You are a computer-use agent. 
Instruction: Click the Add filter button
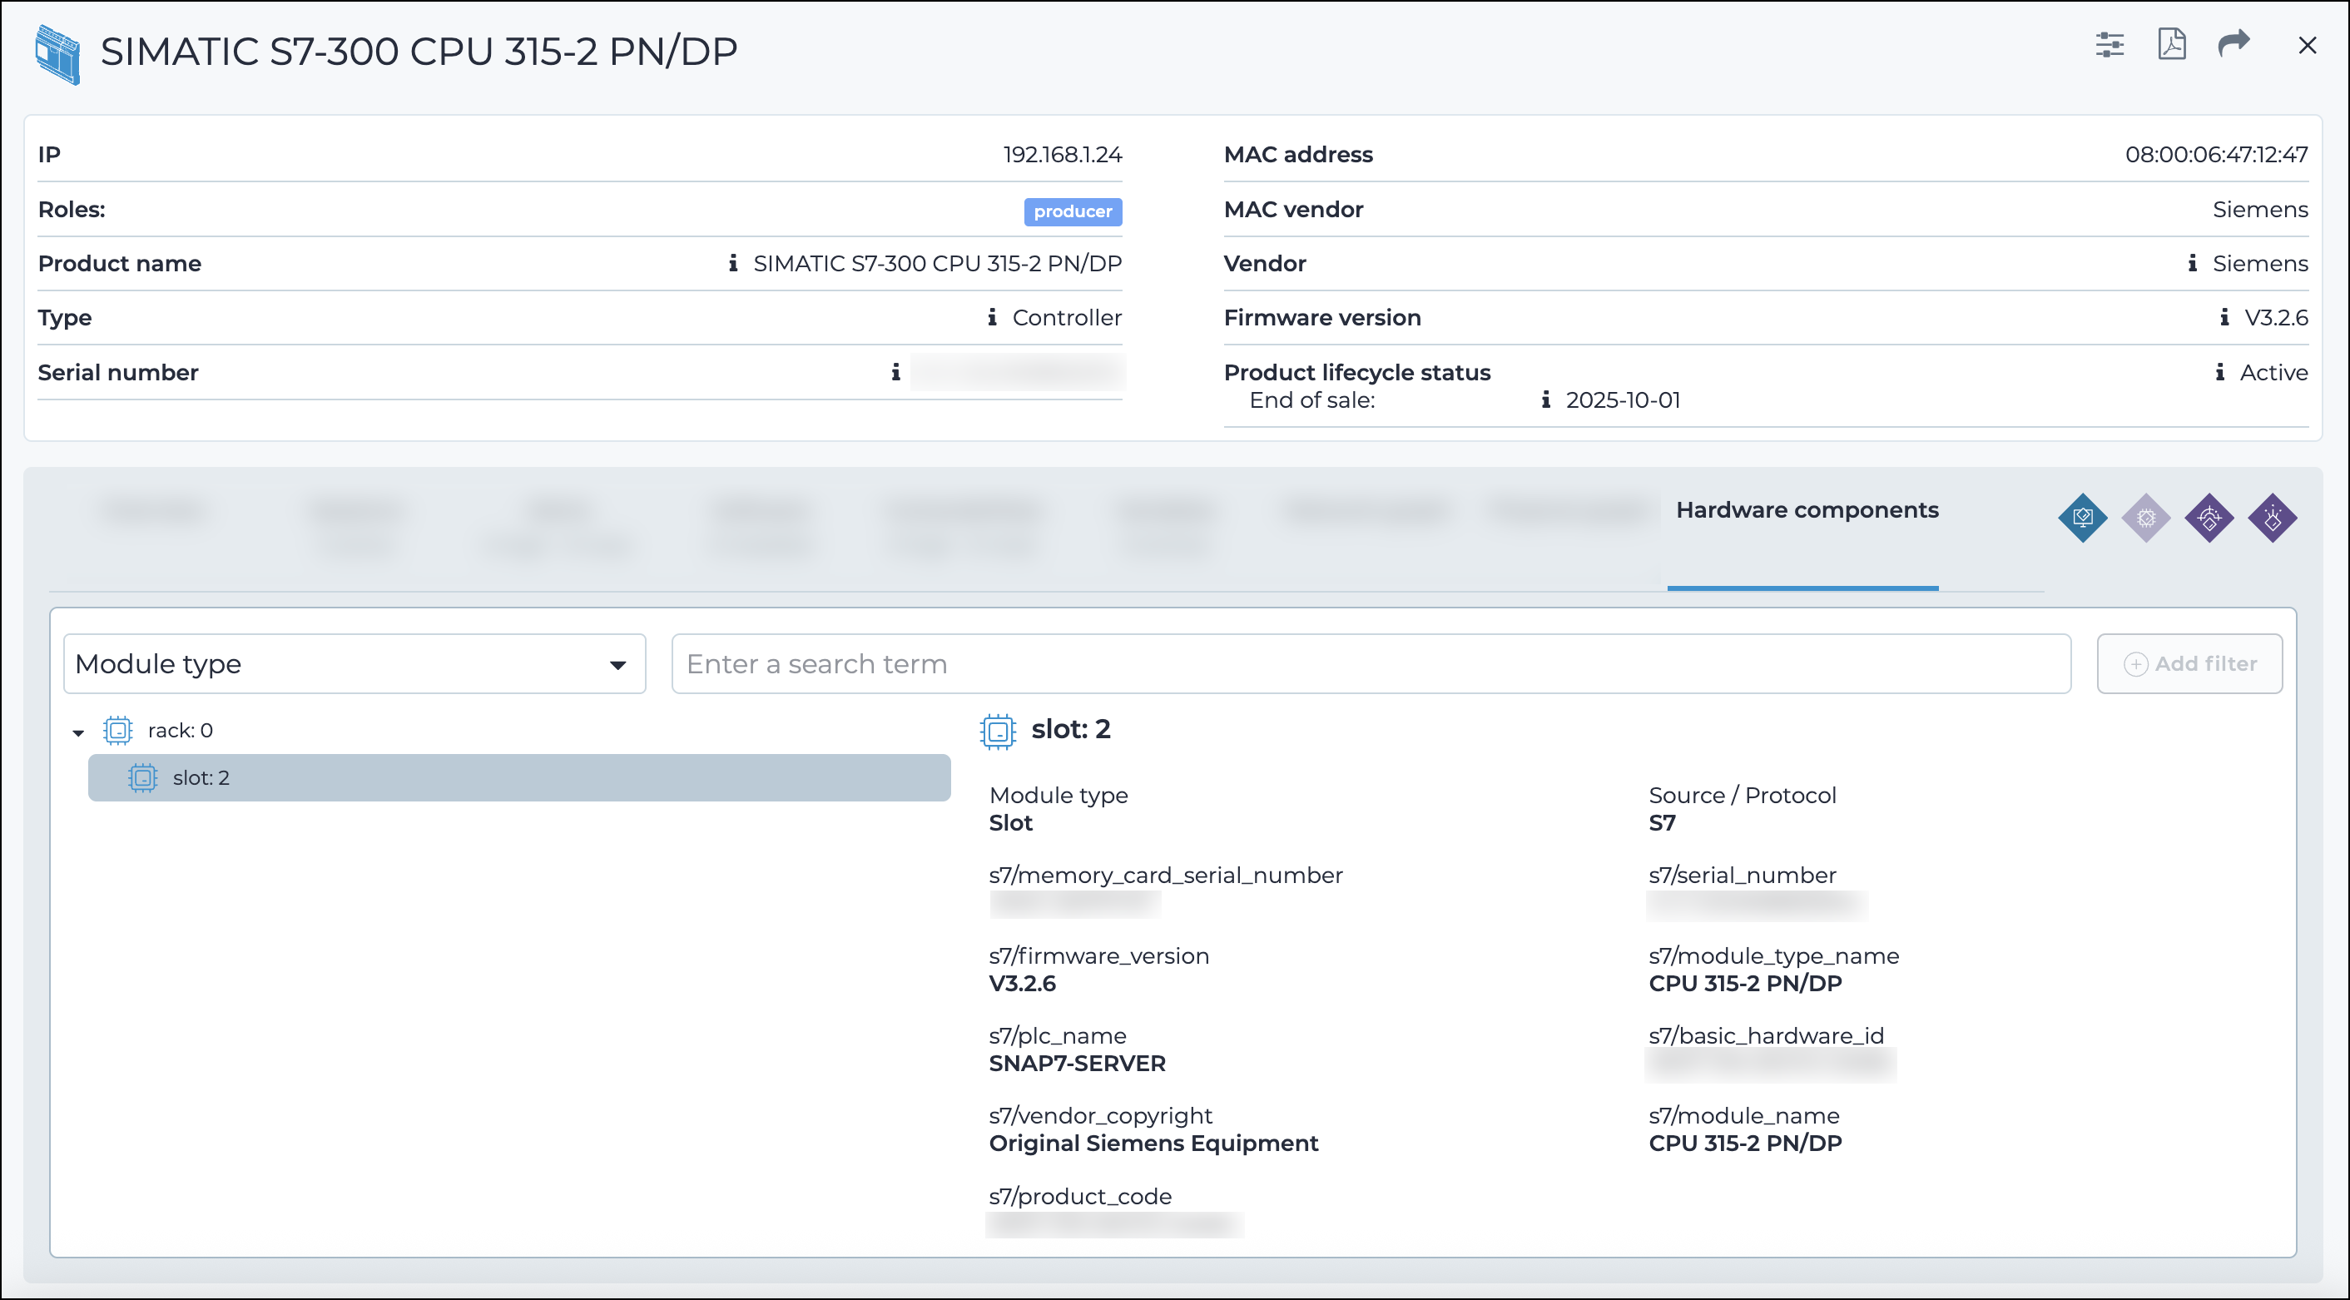coord(2189,664)
